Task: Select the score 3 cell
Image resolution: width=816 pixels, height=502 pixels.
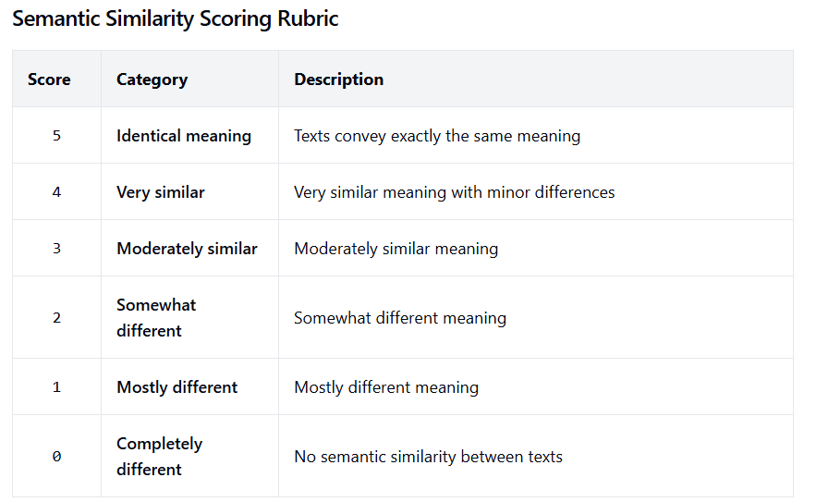Action: (x=56, y=249)
